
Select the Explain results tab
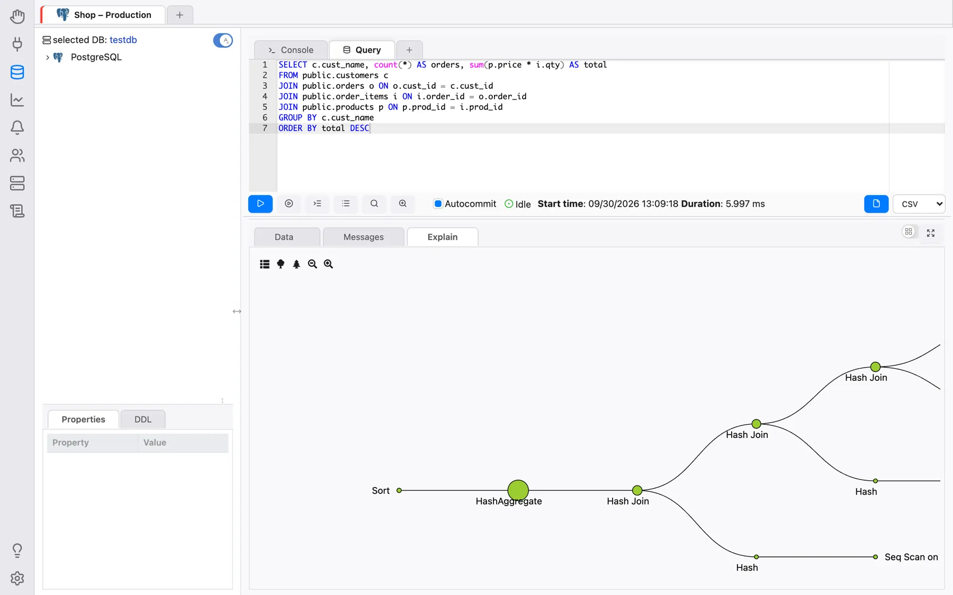point(443,237)
